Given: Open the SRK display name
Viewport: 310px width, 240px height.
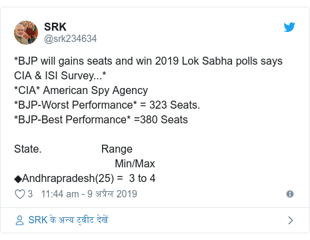Looking at the screenshot, I should (55, 27).
